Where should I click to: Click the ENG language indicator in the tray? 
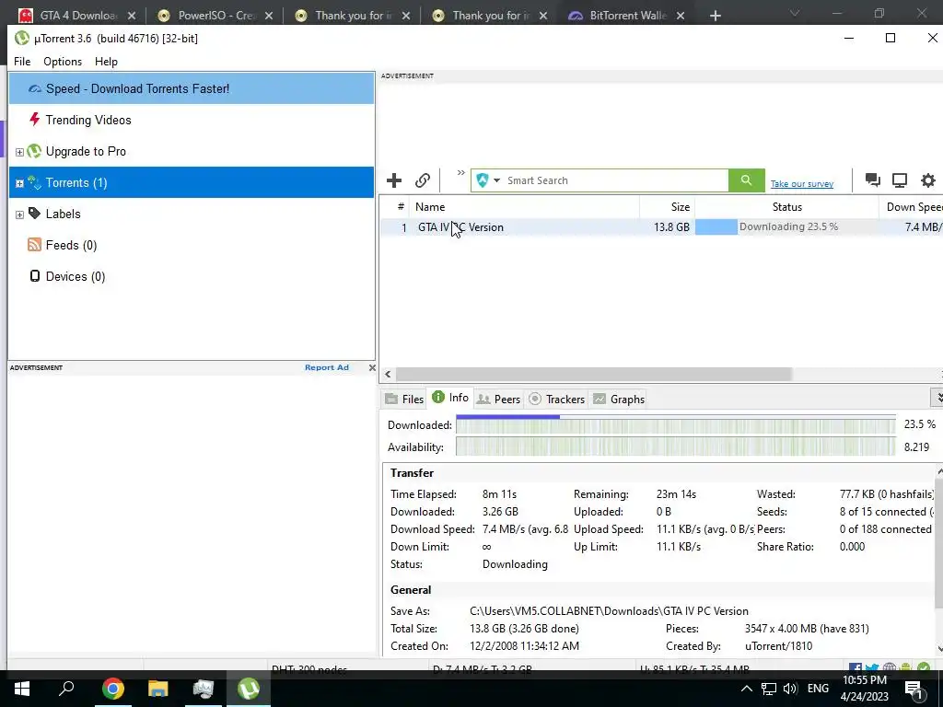coord(818,689)
